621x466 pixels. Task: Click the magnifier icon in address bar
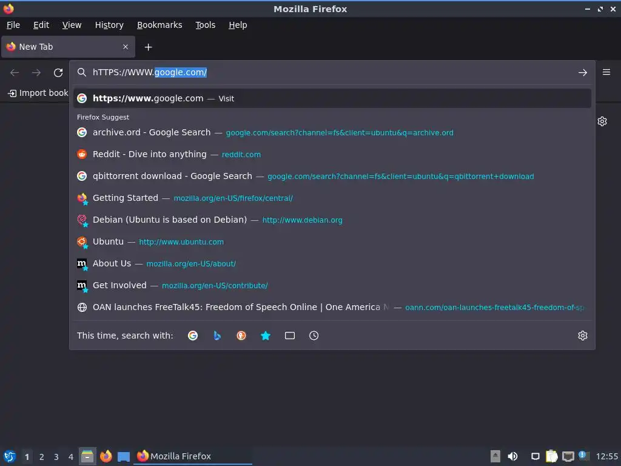coord(82,72)
